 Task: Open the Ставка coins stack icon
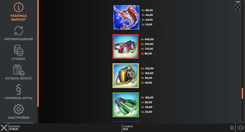[19, 50]
